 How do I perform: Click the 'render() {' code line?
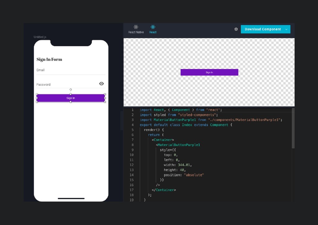[x=154, y=130]
